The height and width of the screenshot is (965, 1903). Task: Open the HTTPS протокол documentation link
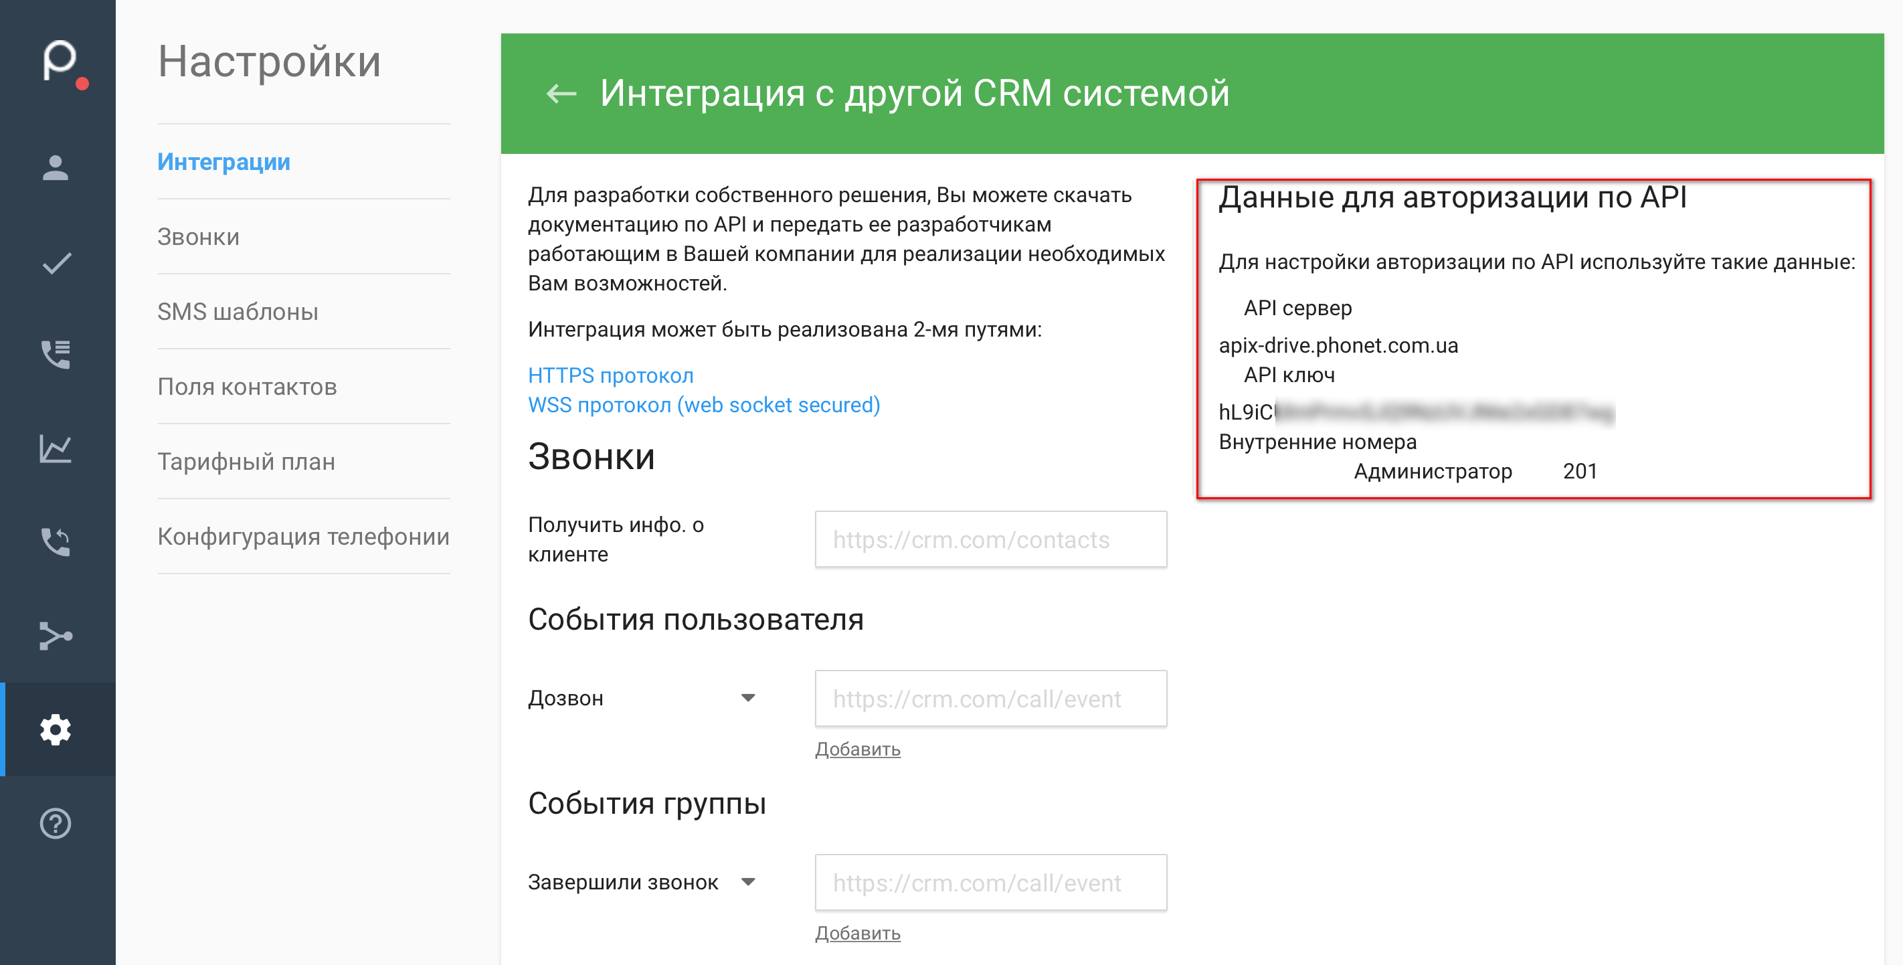tap(611, 375)
